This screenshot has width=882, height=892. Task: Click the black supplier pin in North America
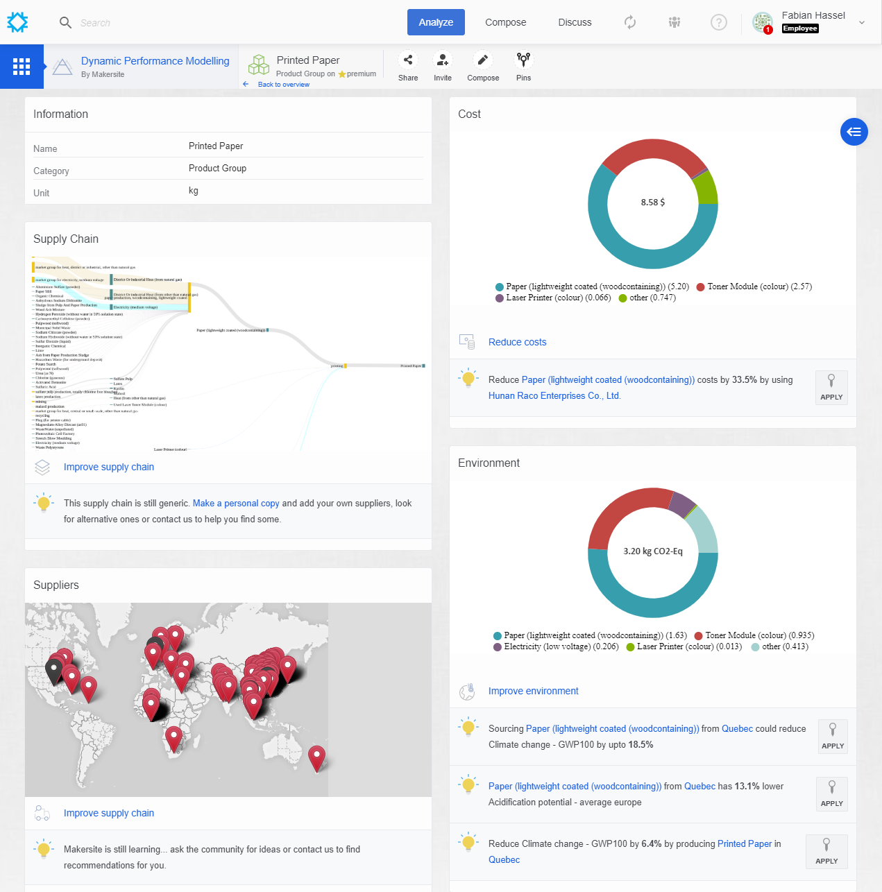[x=53, y=672]
